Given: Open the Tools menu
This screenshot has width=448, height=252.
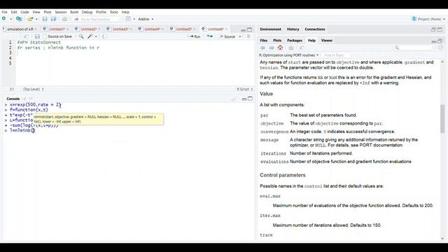Looking at the screenshot, I should 113,12.
